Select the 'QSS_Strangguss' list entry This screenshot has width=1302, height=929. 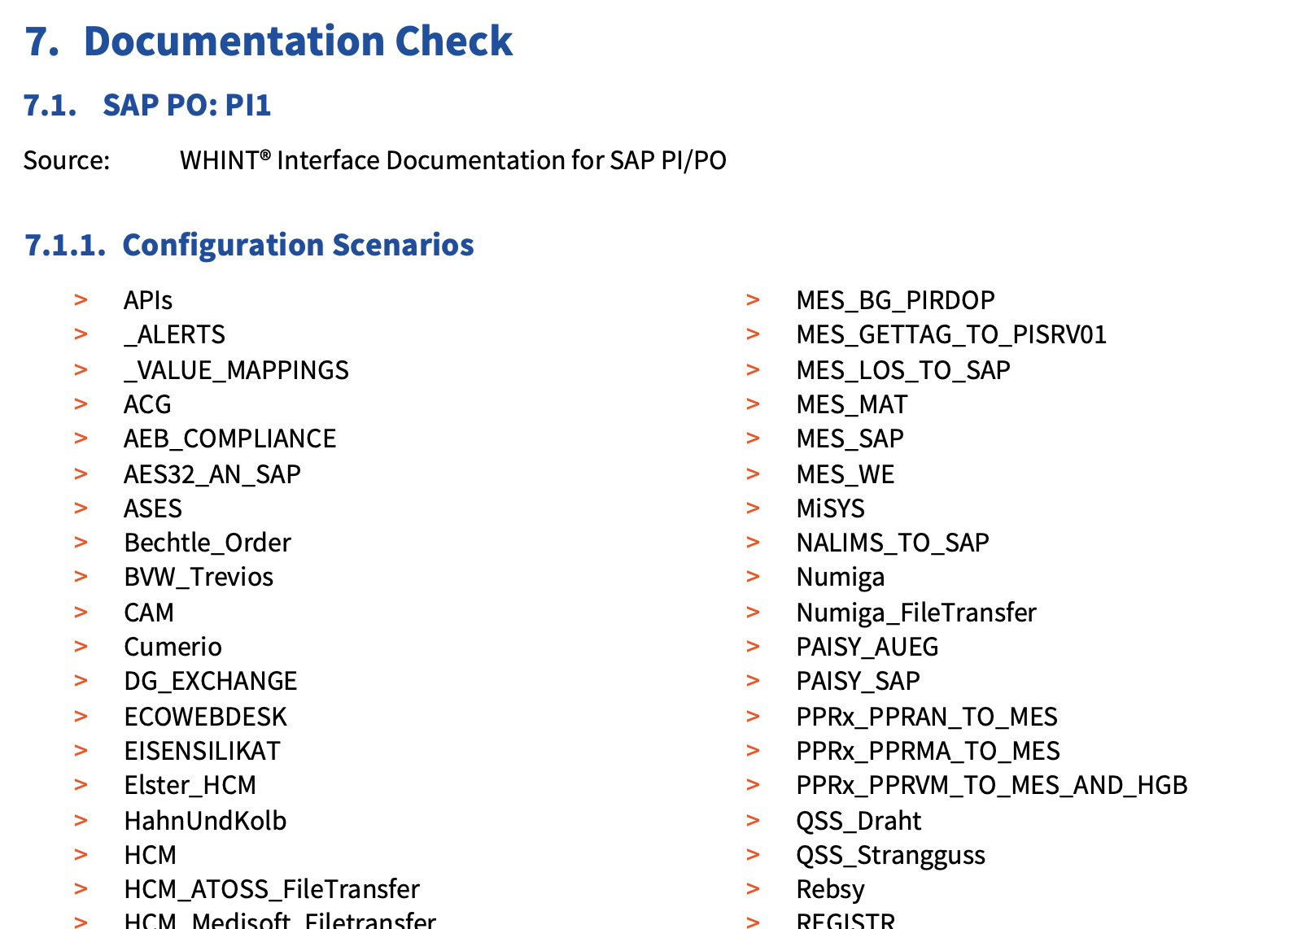(x=890, y=856)
